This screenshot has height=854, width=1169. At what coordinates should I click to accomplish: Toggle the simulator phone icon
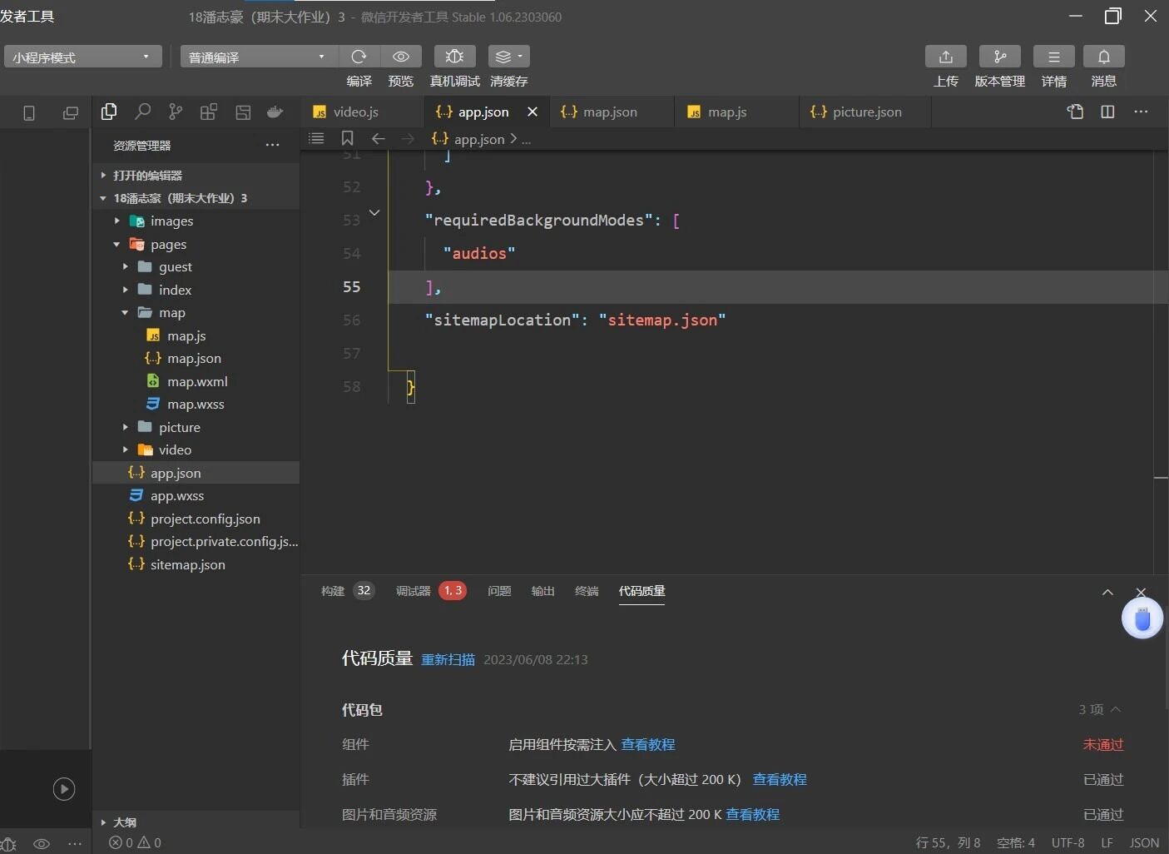[29, 113]
